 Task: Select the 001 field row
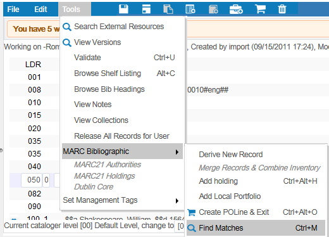tap(34, 77)
